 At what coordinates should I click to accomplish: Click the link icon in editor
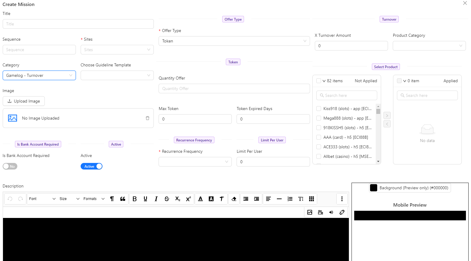[x=342, y=212]
